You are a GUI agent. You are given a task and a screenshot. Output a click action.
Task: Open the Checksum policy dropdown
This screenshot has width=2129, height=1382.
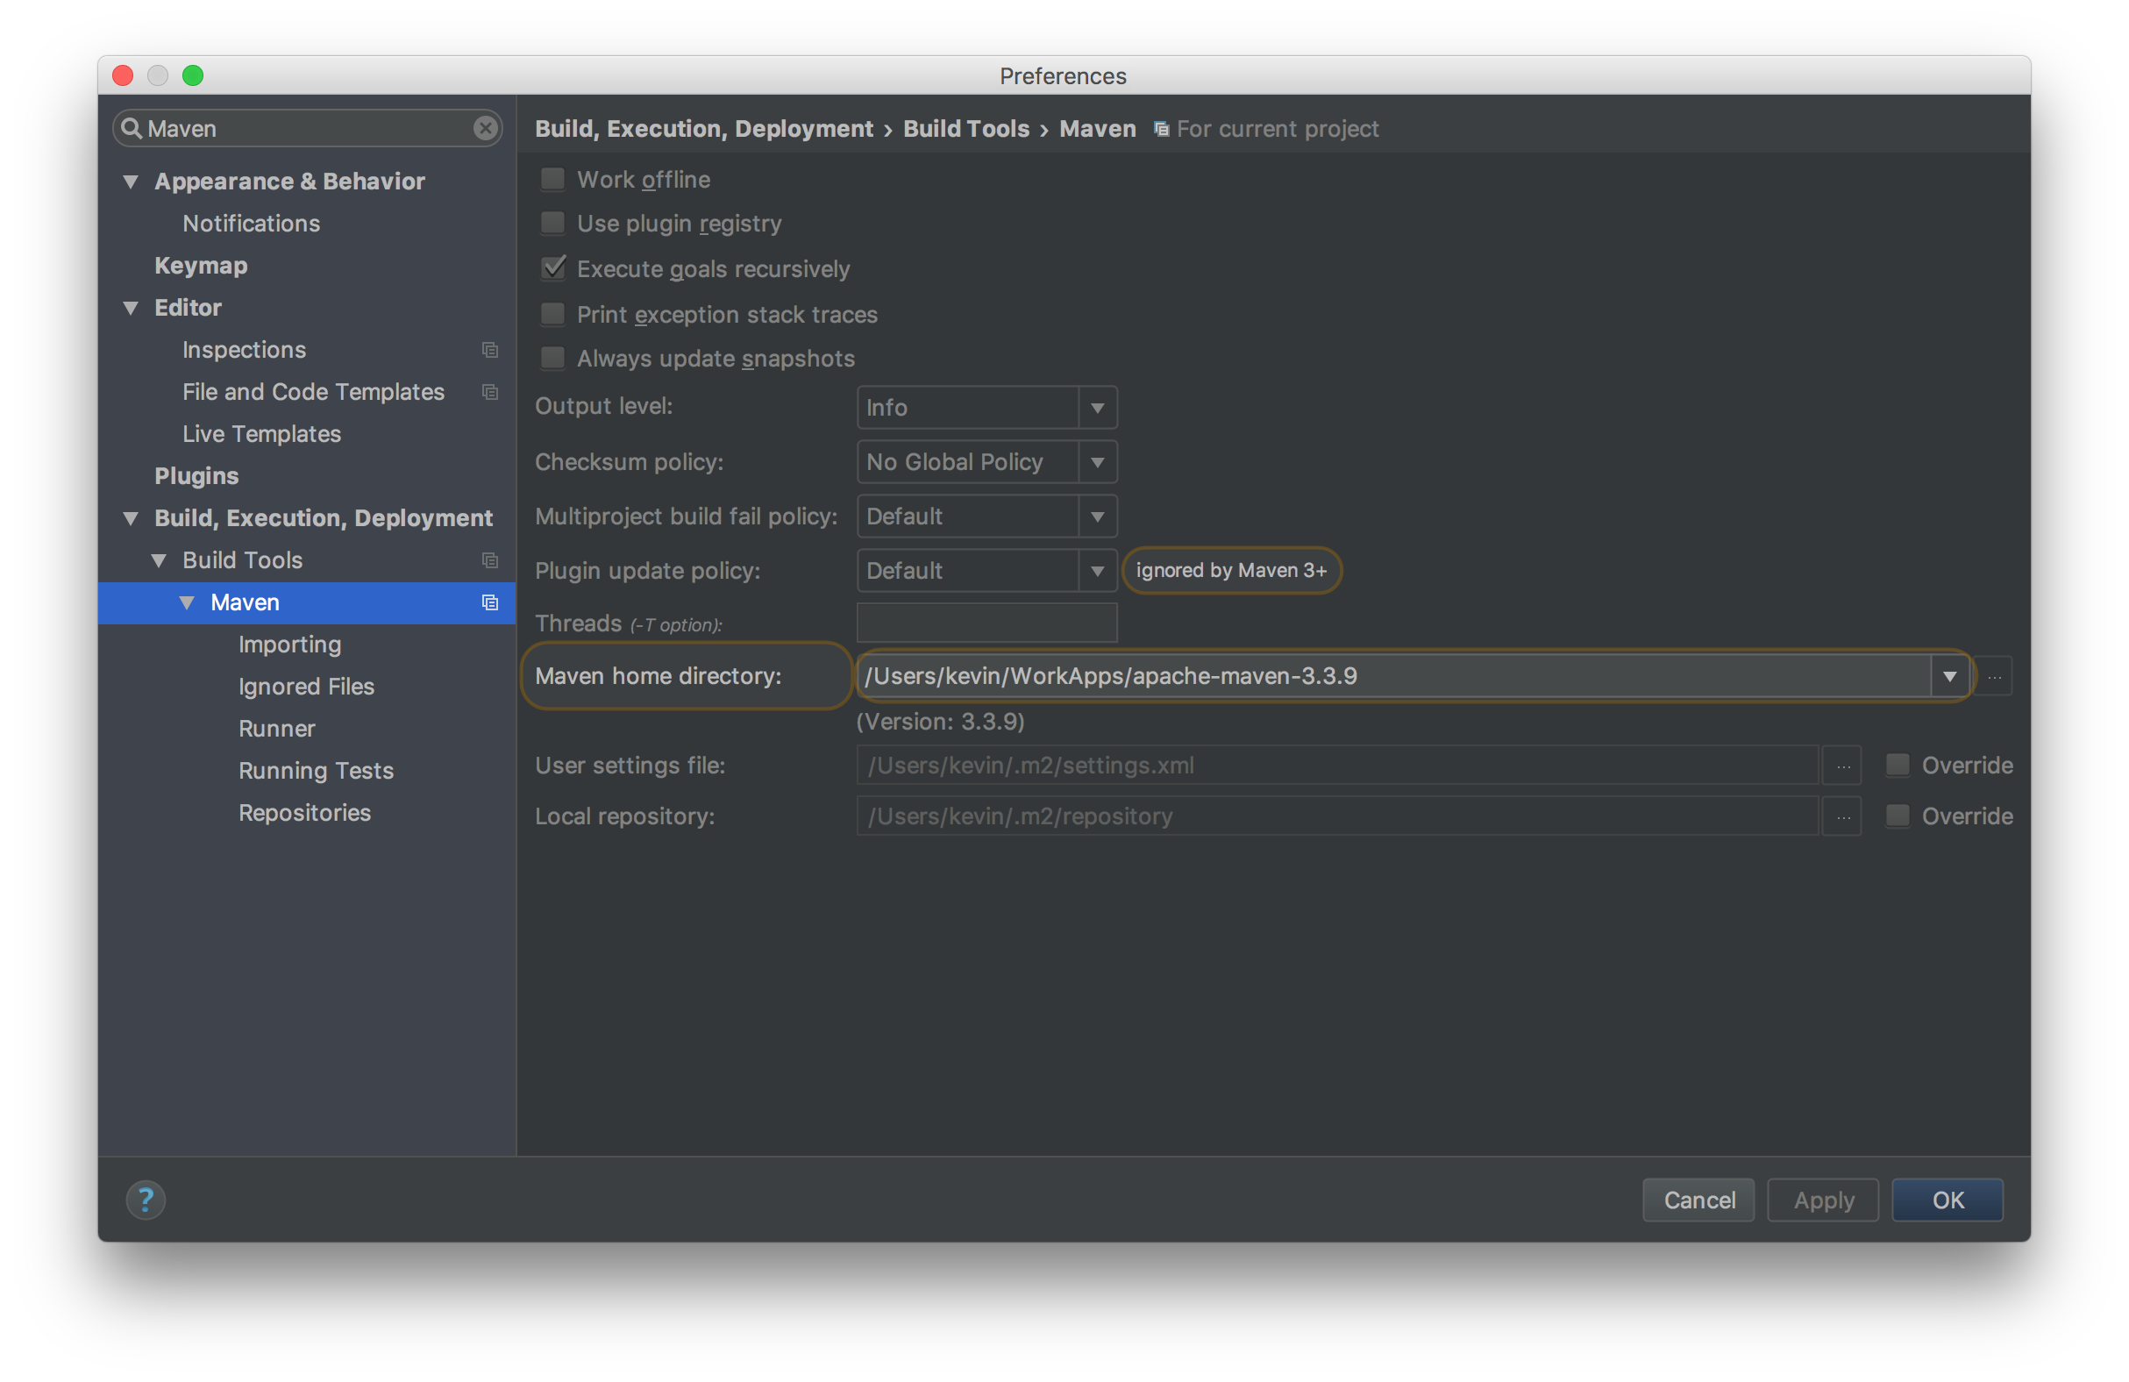pyautogui.click(x=1097, y=462)
